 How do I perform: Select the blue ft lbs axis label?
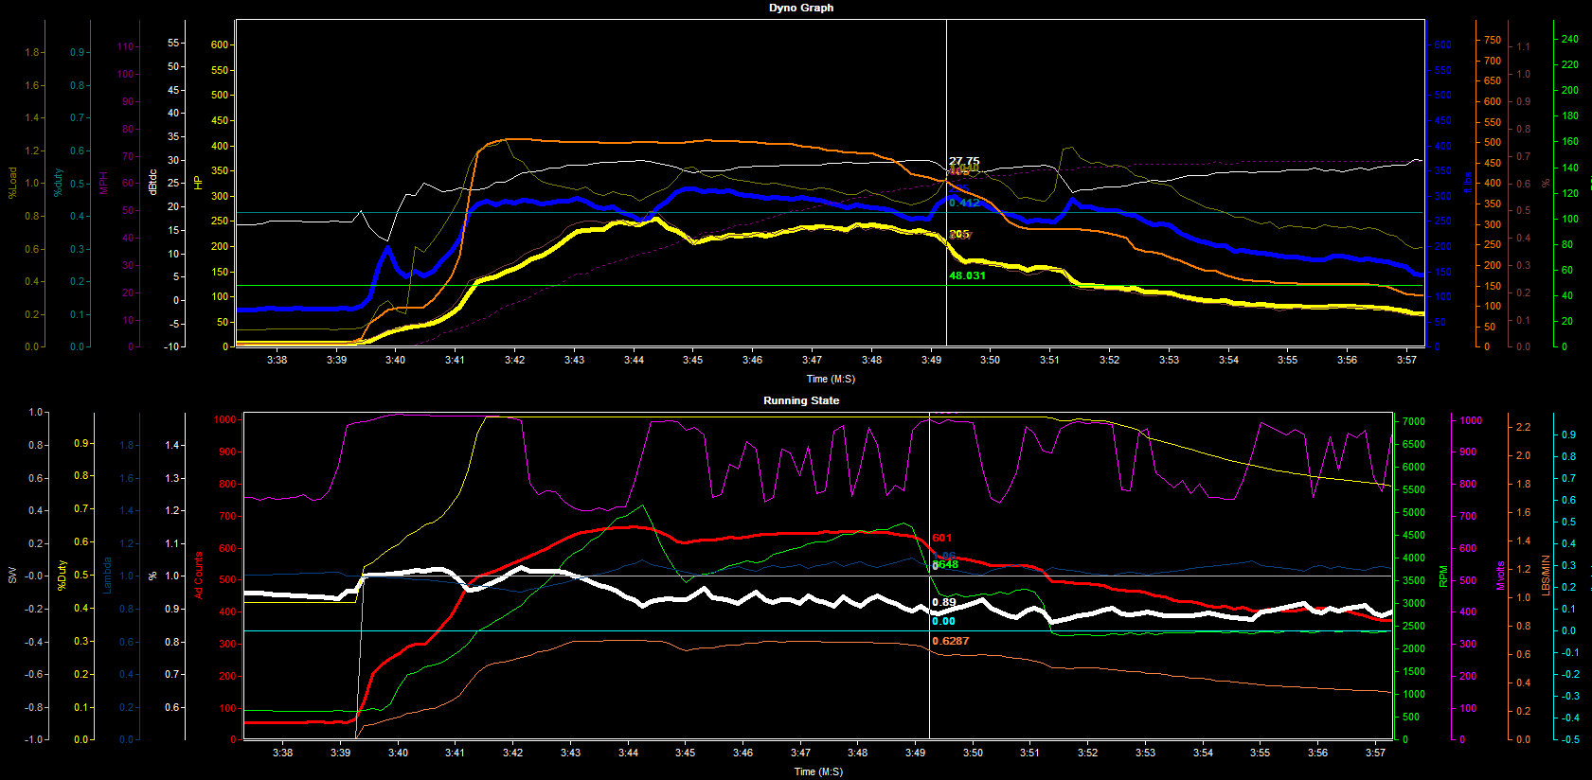click(x=1468, y=183)
